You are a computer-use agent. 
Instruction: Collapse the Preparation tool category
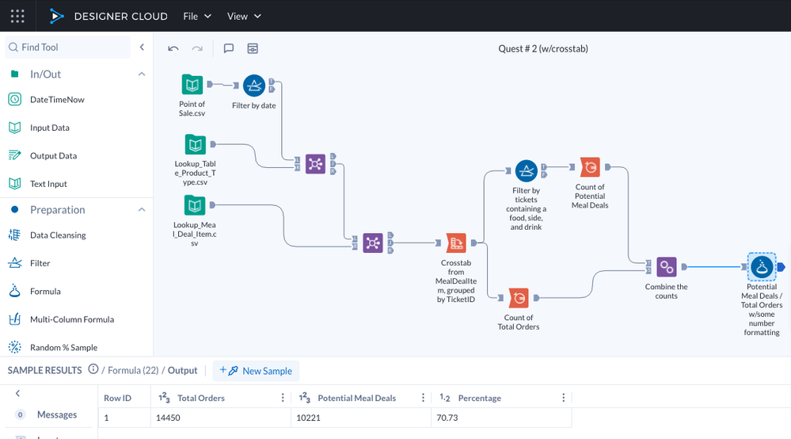142,210
